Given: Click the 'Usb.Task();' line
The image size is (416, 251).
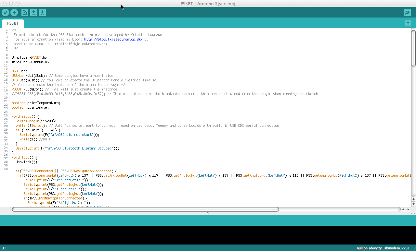Looking at the screenshot, I should point(26,162).
